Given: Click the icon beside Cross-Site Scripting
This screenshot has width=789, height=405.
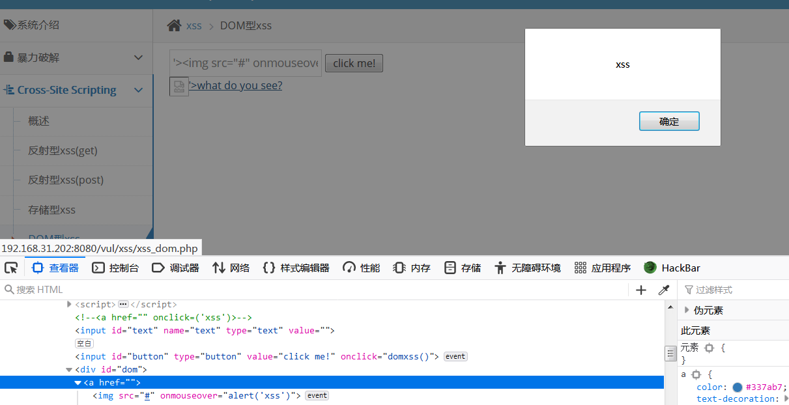Looking at the screenshot, I should click(x=9, y=90).
